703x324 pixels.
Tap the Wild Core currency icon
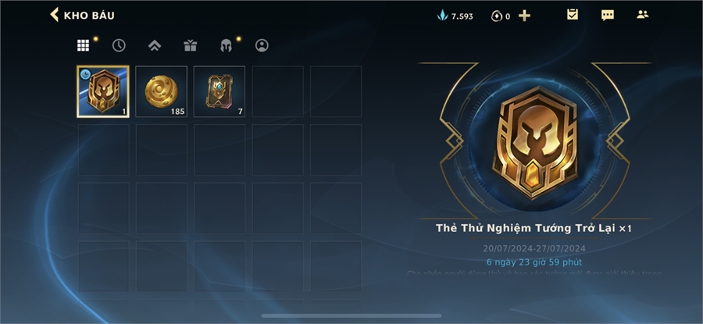[496, 16]
